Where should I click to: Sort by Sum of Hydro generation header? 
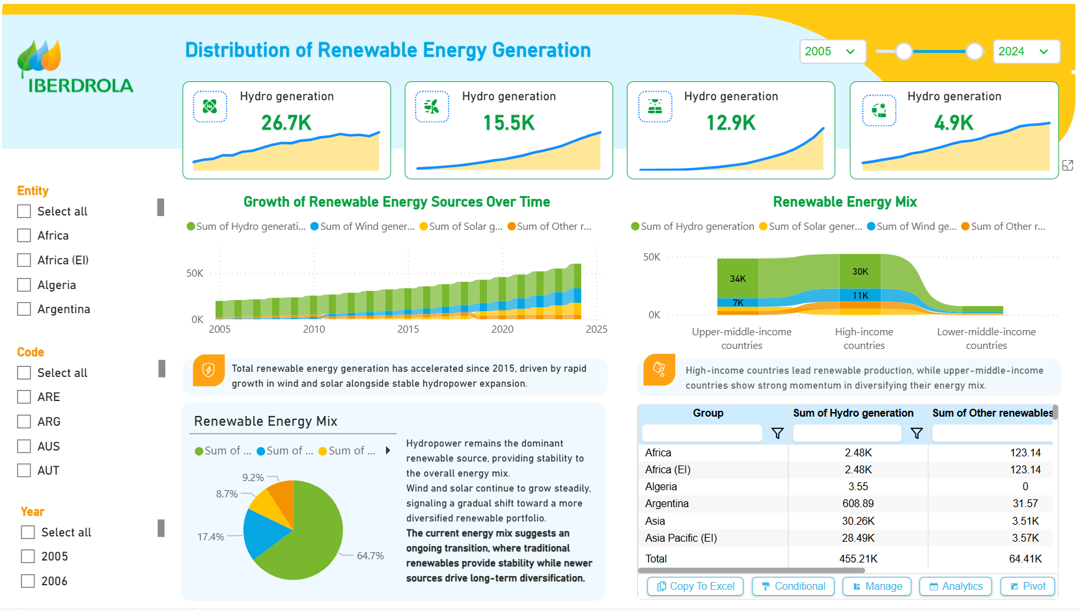click(853, 413)
